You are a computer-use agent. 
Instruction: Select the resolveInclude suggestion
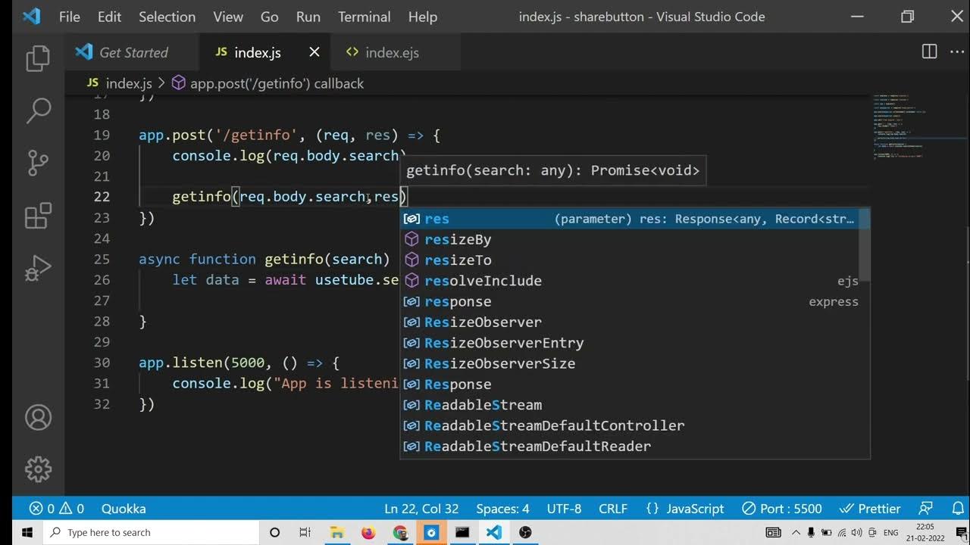483,281
